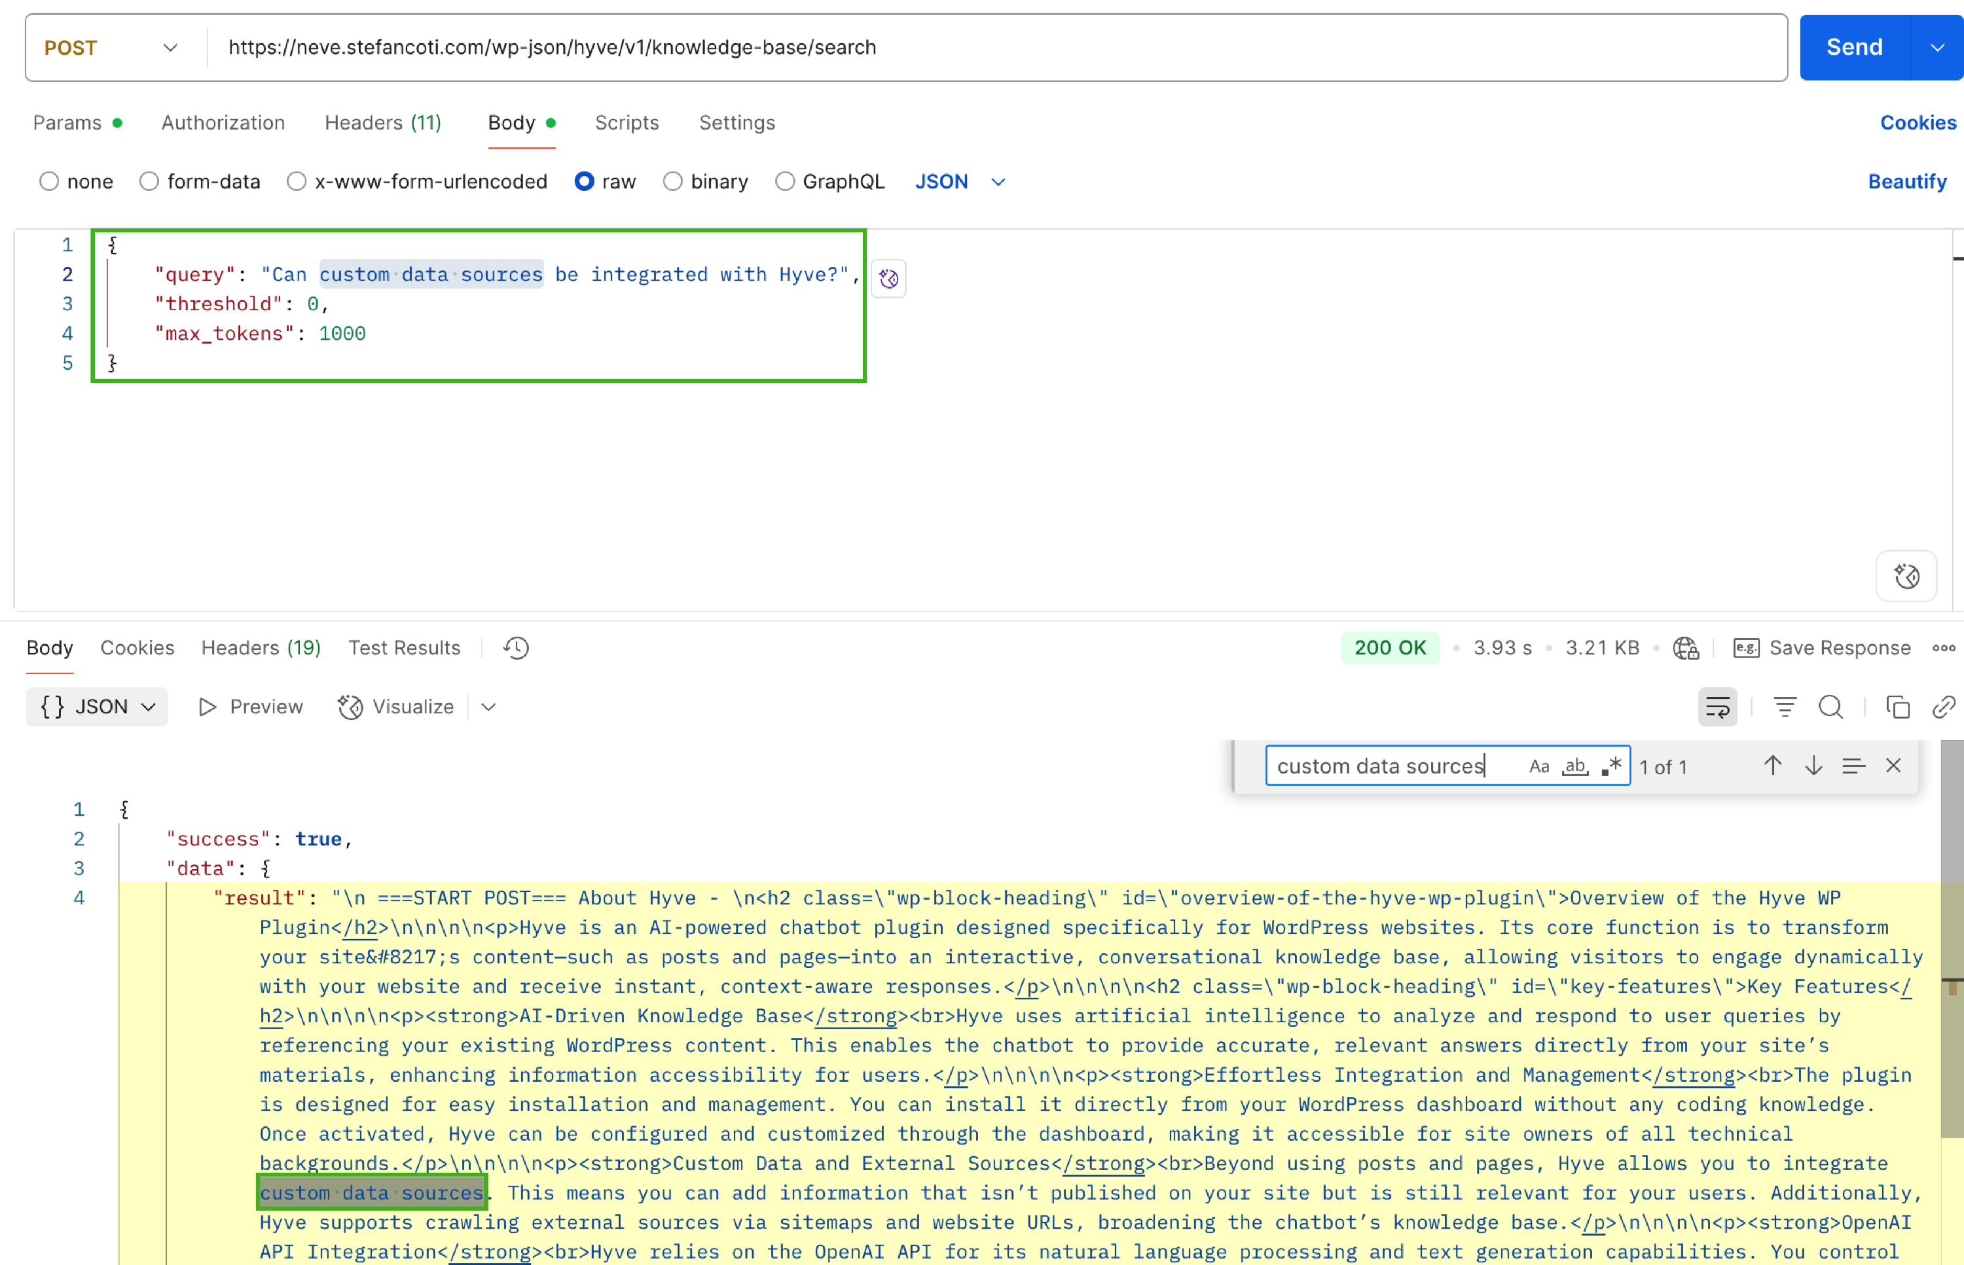Switch to the Authorization tab

223,122
